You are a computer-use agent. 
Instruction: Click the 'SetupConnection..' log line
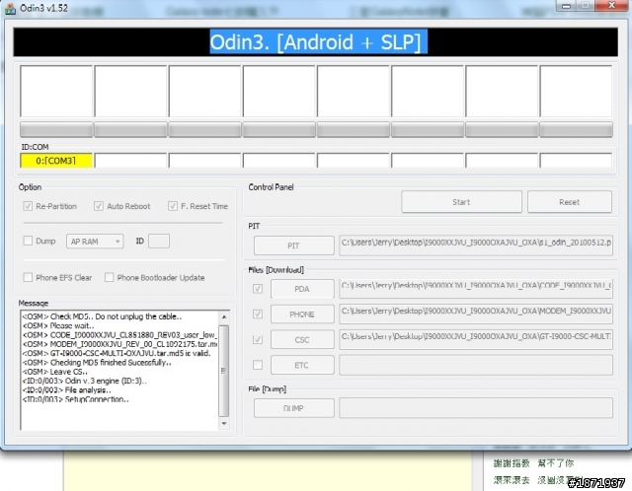(x=76, y=399)
